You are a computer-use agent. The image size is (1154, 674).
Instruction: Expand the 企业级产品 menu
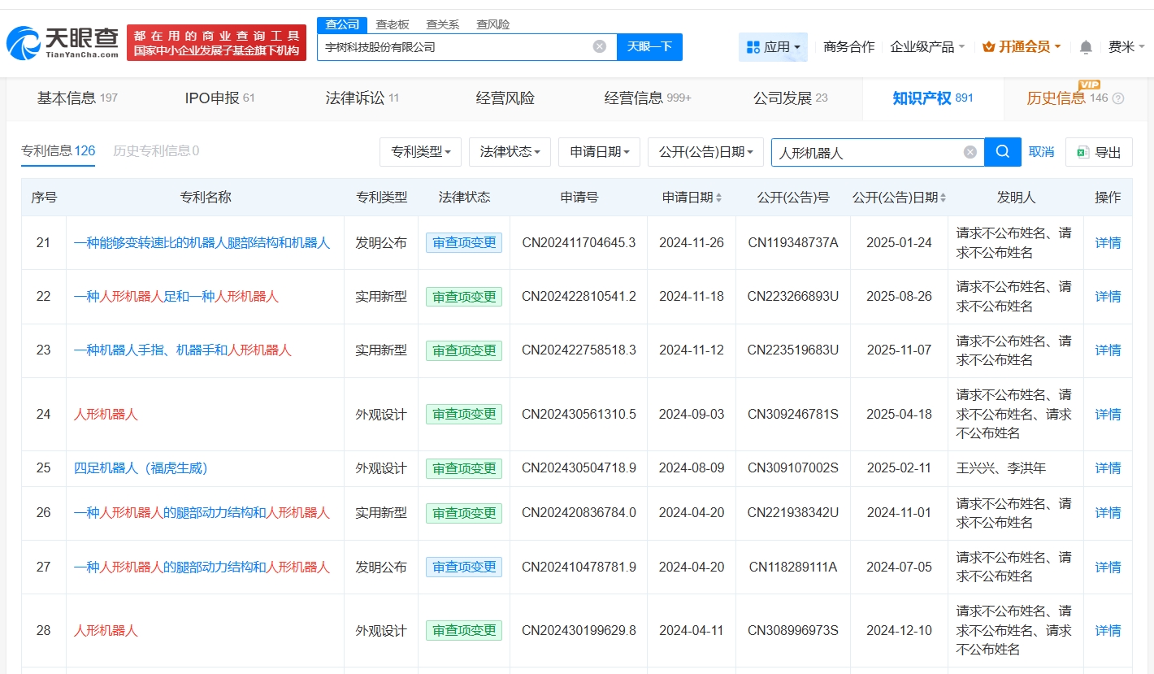point(927,47)
